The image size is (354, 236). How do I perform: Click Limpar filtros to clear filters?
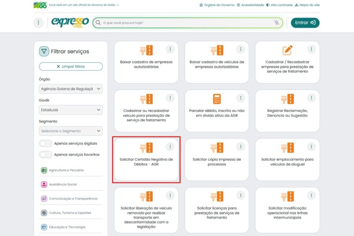(70, 66)
